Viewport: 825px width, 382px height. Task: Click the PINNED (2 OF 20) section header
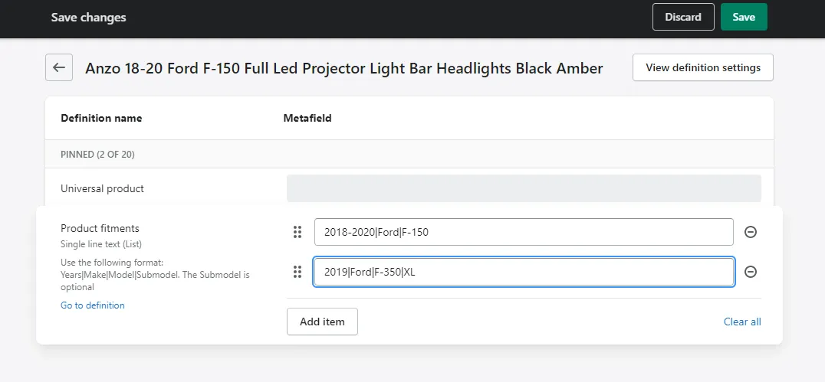click(x=97, y=155)
